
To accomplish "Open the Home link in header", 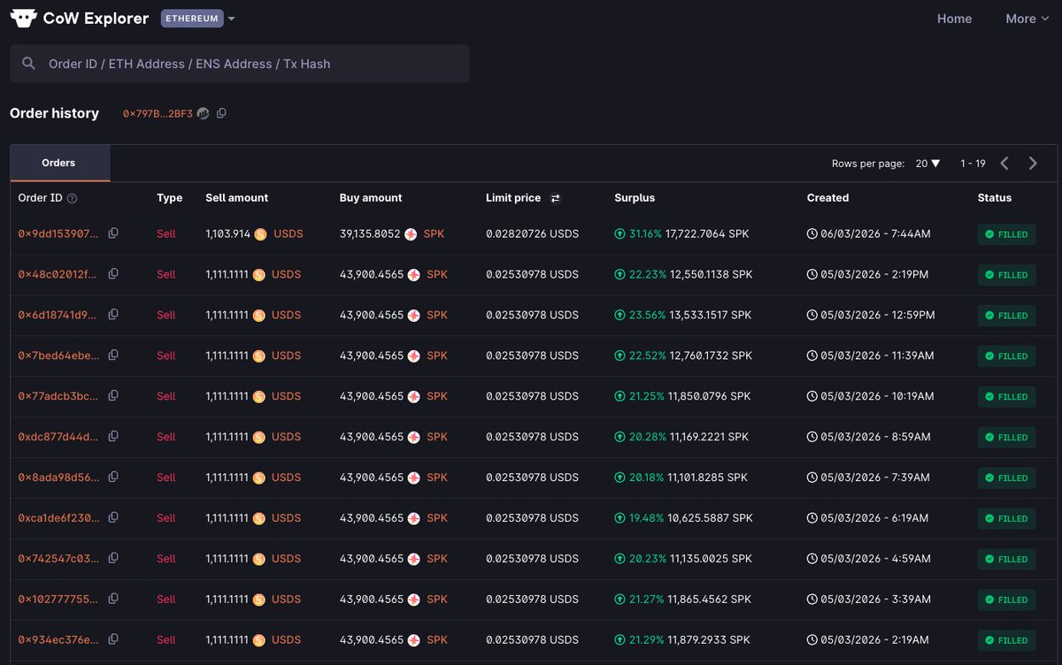I will click(x=954, y=19).
